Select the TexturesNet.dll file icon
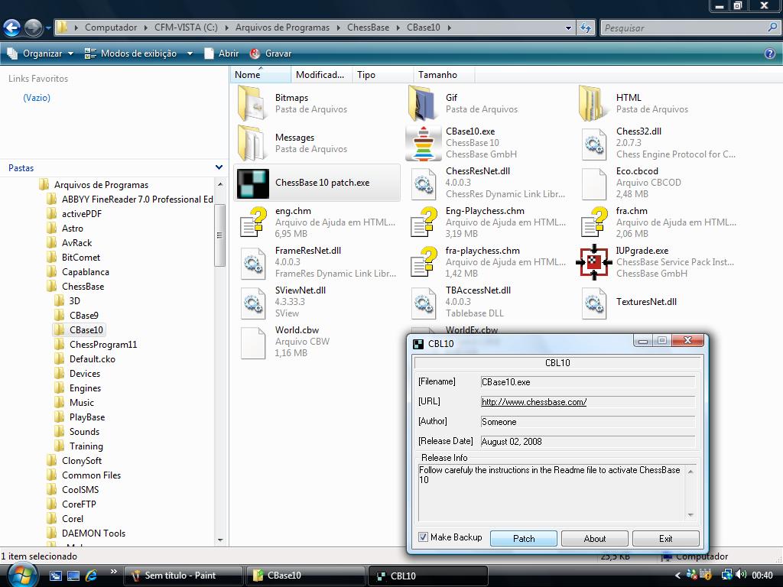The height and width of the screenshot is (587, 783). pyautogui.click(x=593, y=303)
